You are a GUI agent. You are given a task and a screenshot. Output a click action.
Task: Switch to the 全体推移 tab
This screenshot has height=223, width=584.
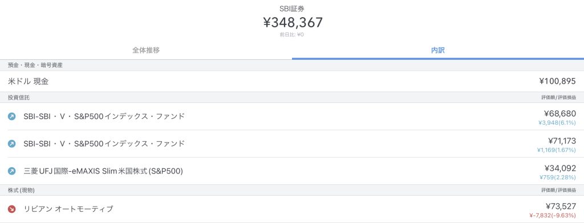146,50
